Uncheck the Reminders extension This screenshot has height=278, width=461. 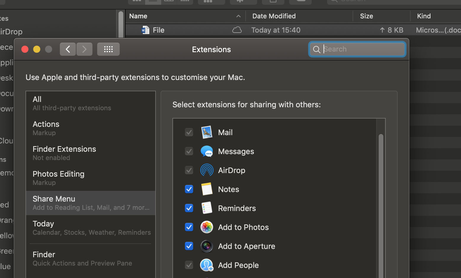[189, 208]
